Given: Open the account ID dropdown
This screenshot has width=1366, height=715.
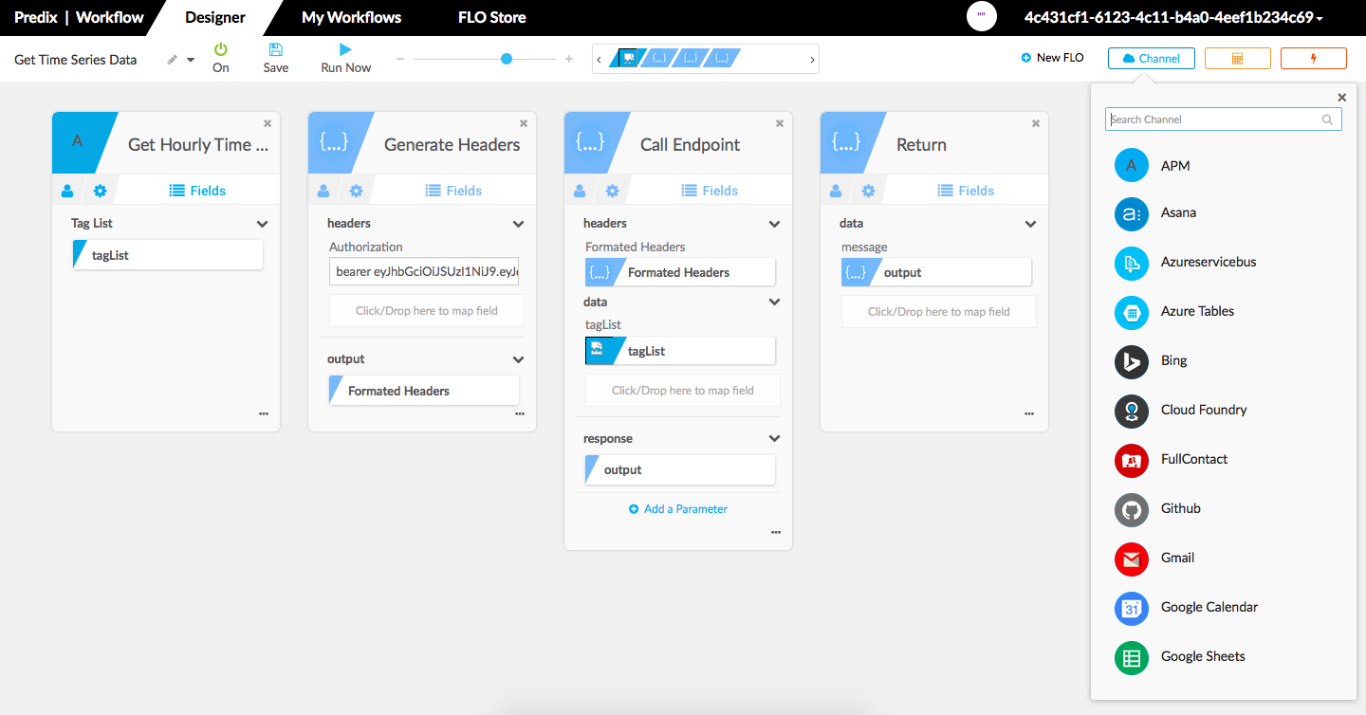Looking at the screenshot, I should click(1173, 17).
